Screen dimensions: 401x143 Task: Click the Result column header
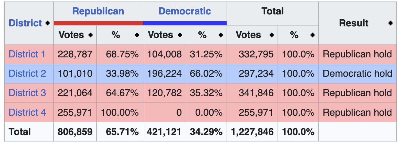[x=353, y=23]
